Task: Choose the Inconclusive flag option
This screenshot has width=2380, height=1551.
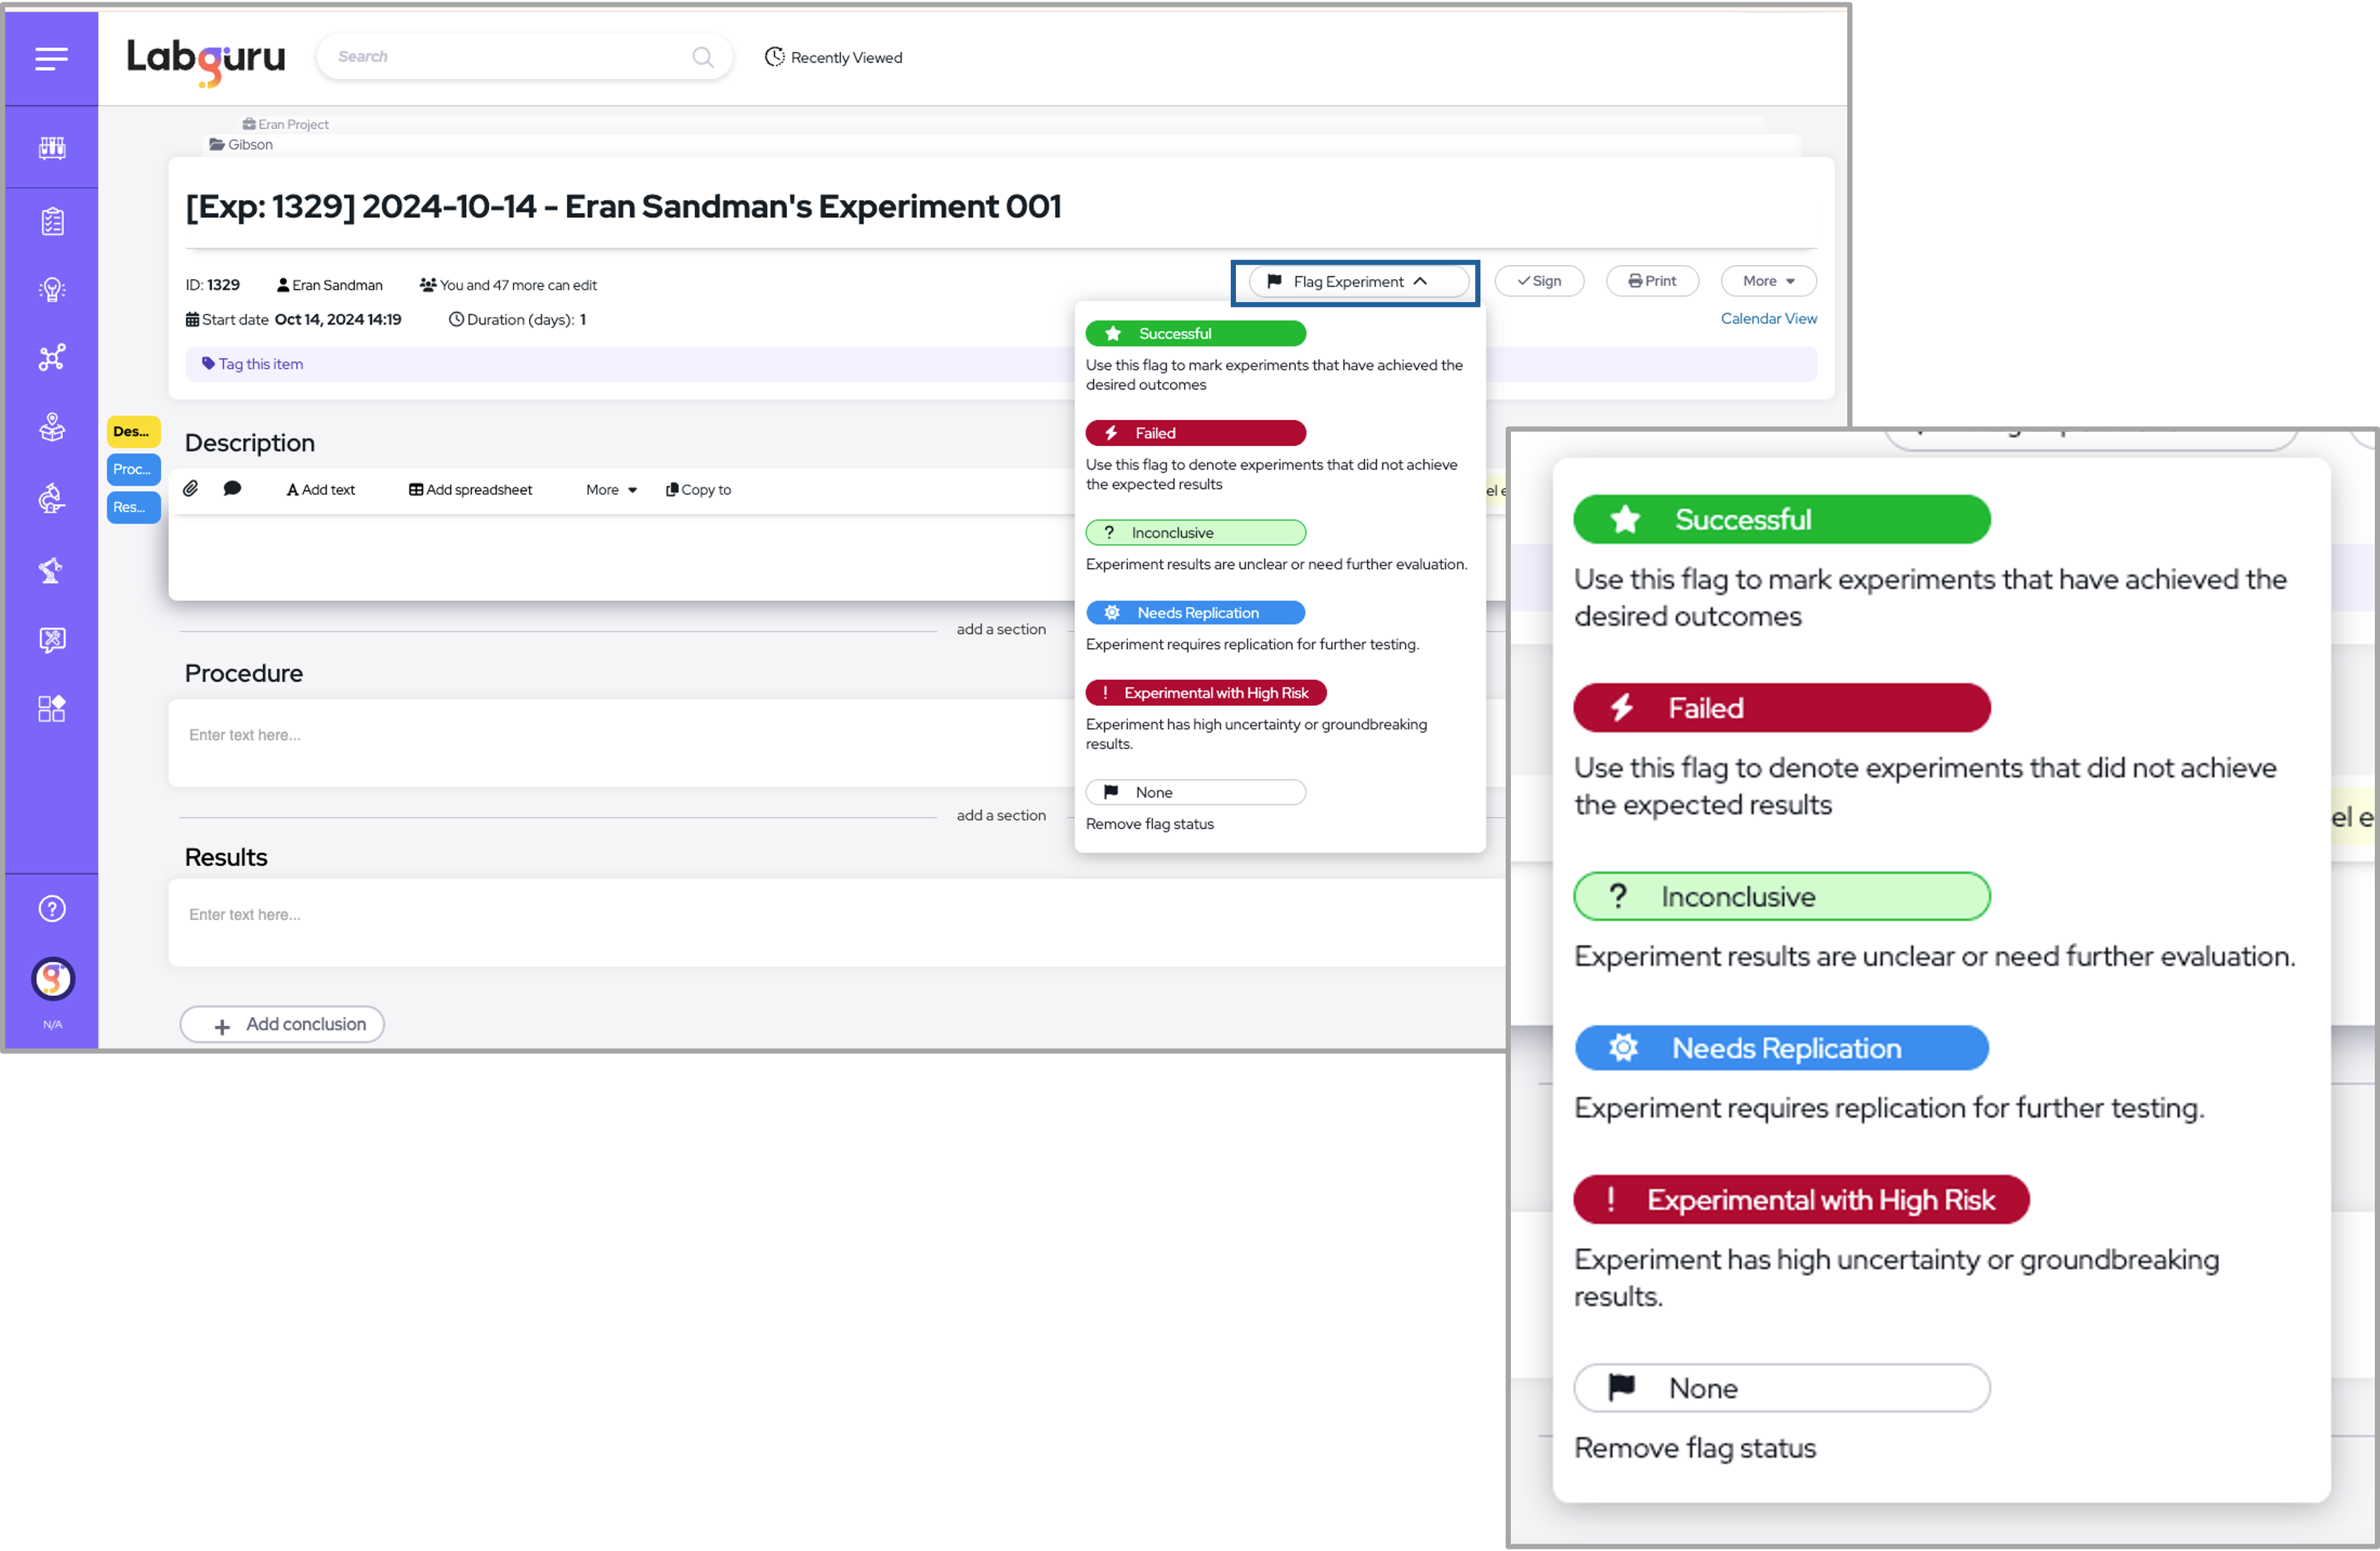Action: pos(1195,533)
